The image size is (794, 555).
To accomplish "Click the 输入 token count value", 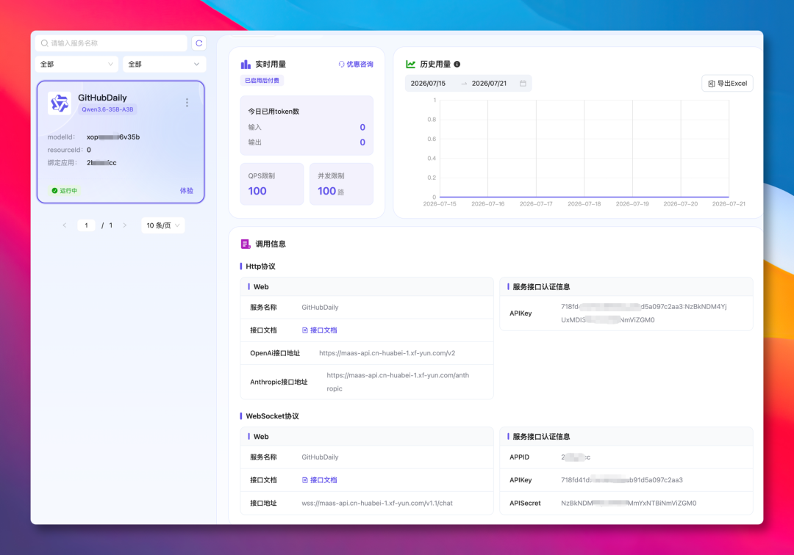I will pyautogui.click(x=362, y=128).
